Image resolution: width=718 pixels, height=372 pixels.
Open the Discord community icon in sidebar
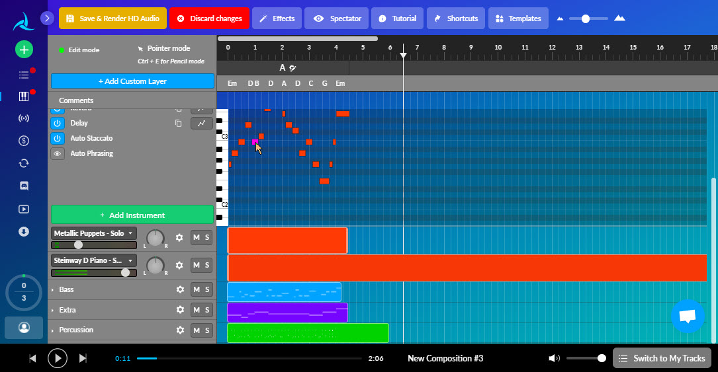pyautogui.click(x=24, y=186)
